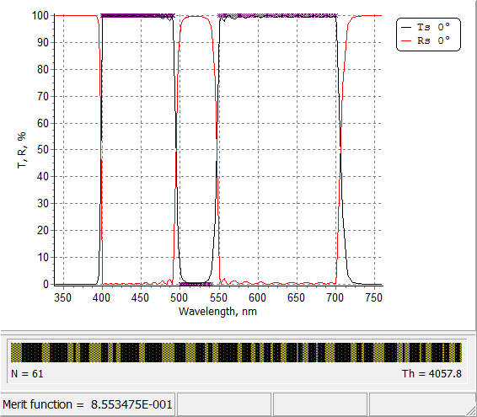Viewport: 477px width, 417px height.
Task: Click the red Rs line sample in legend
Action: (406, 40)
